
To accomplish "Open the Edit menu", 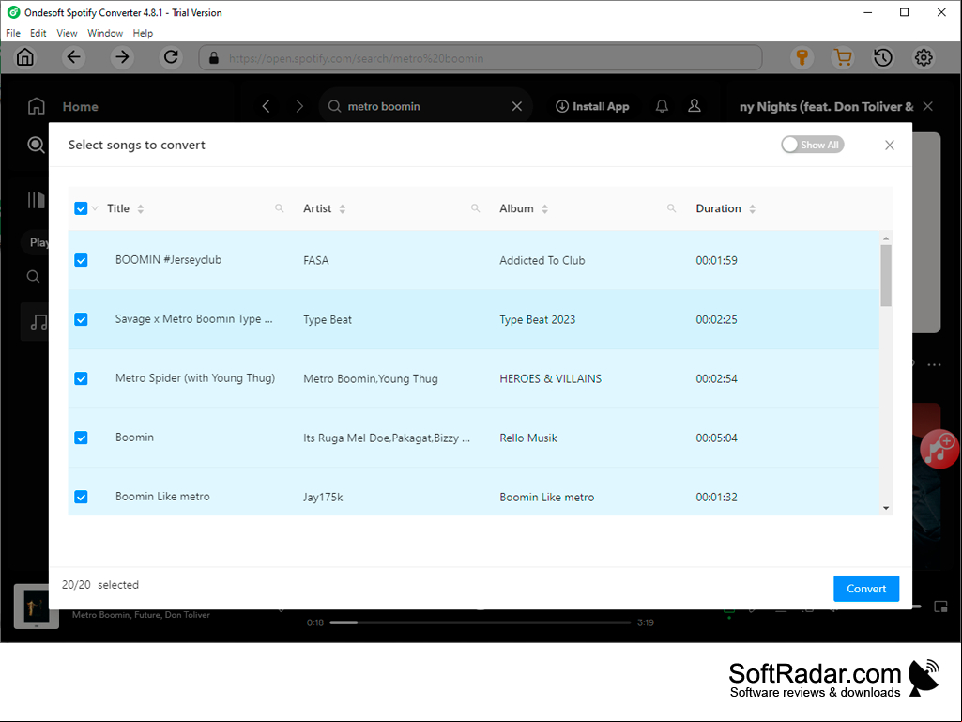I will 38,33.
